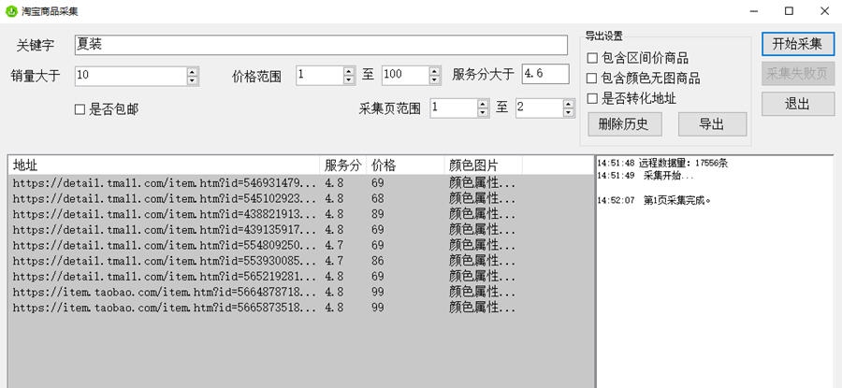Click the 导出 button
The width and height of the screenshot is (842, 388).
click(712, 124)
